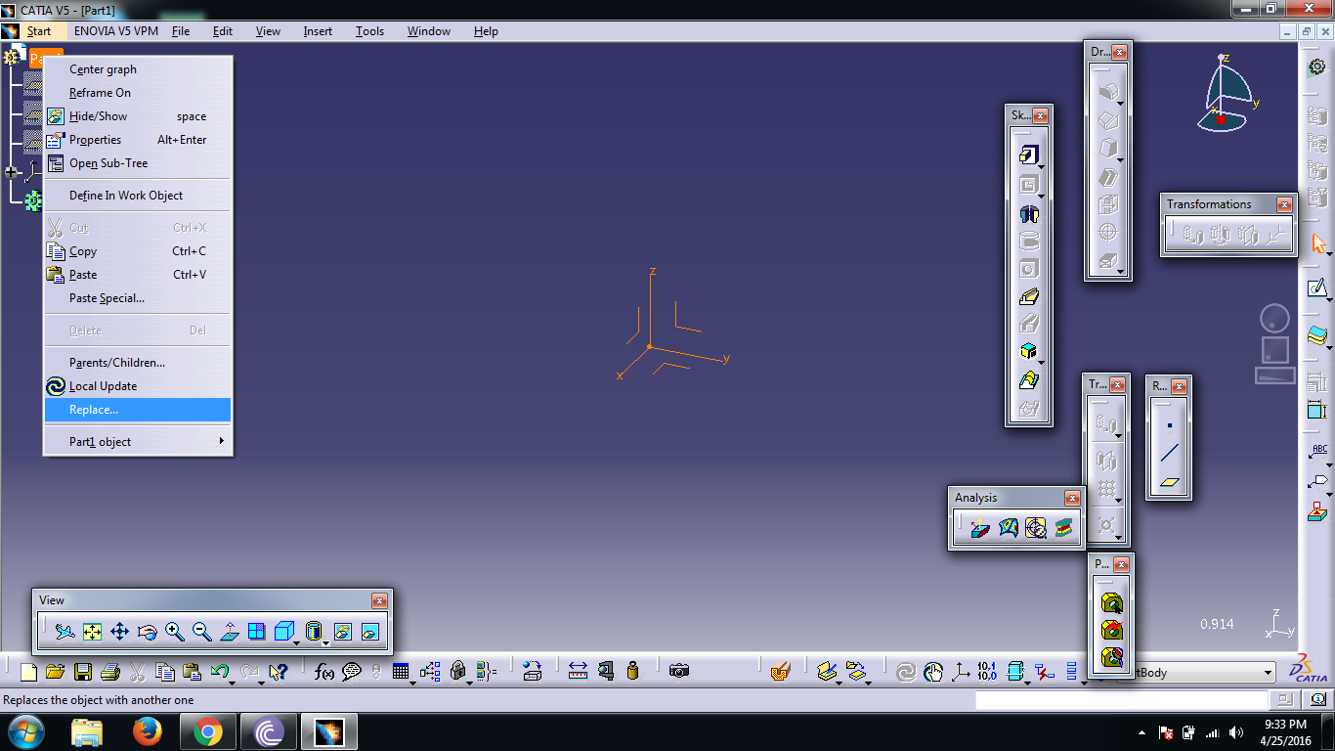
Task: Click the 3D compass in top right
Action: 1227,94
